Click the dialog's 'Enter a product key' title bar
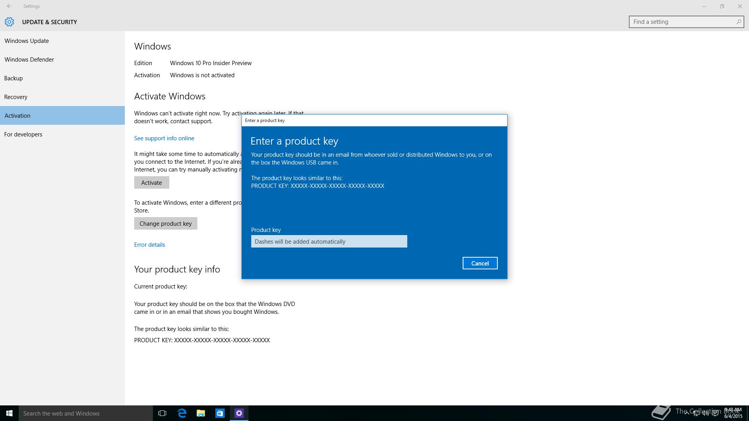This screenshot has height=421, width=749. (x=374, y=120)
